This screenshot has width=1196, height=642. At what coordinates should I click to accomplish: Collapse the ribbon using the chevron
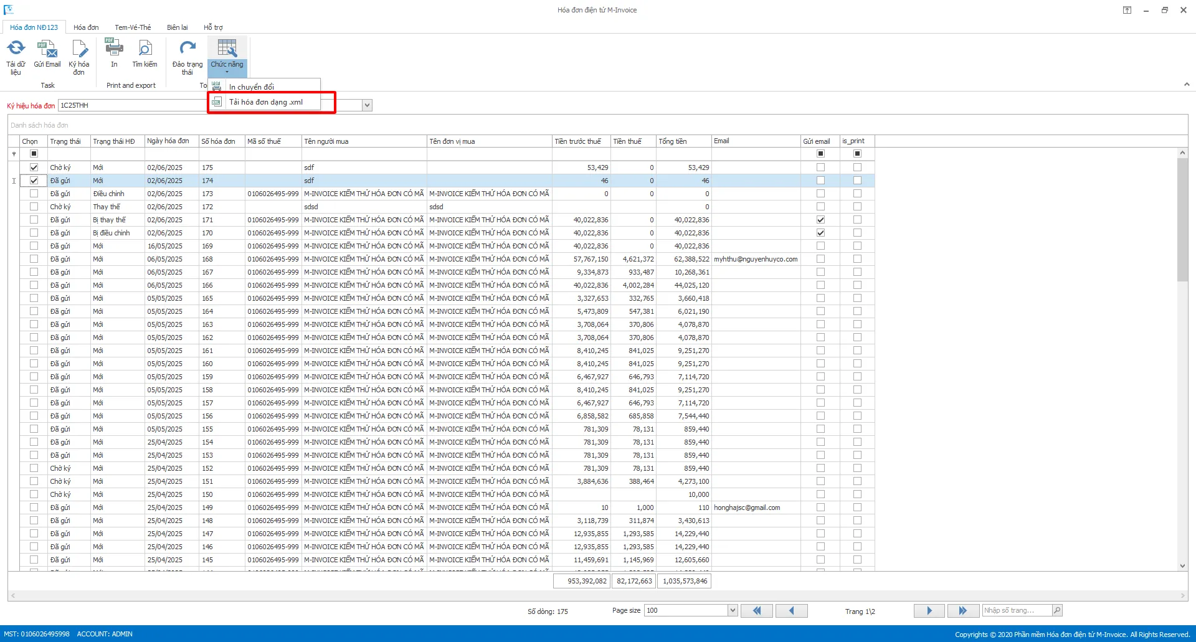tap(1186, 84)
